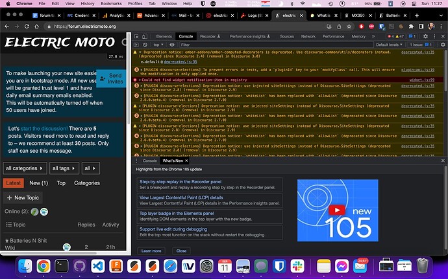Click the Send Invites button

coord(111,78)
